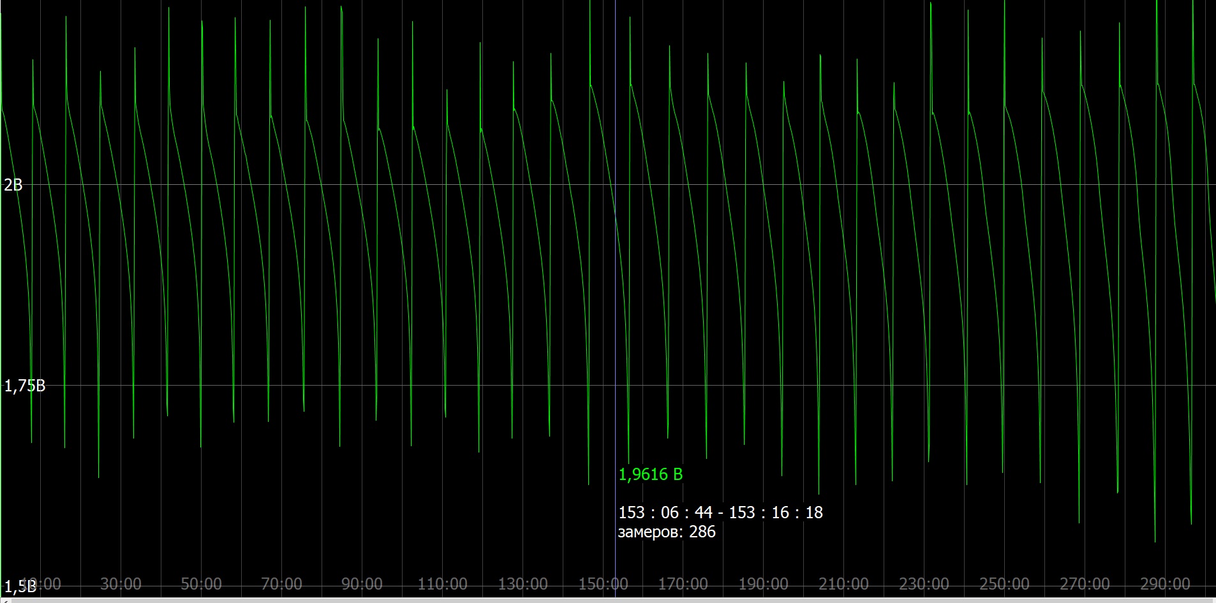Click the 30:00 time axis label

[x=121, y=584]
